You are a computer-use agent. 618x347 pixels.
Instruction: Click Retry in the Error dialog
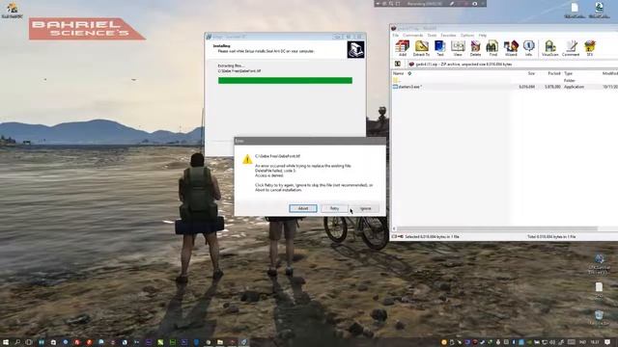[334, 208]
